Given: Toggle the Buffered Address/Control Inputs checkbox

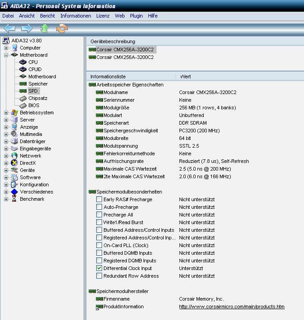Looking at the screenshot, I should [99, 230].
